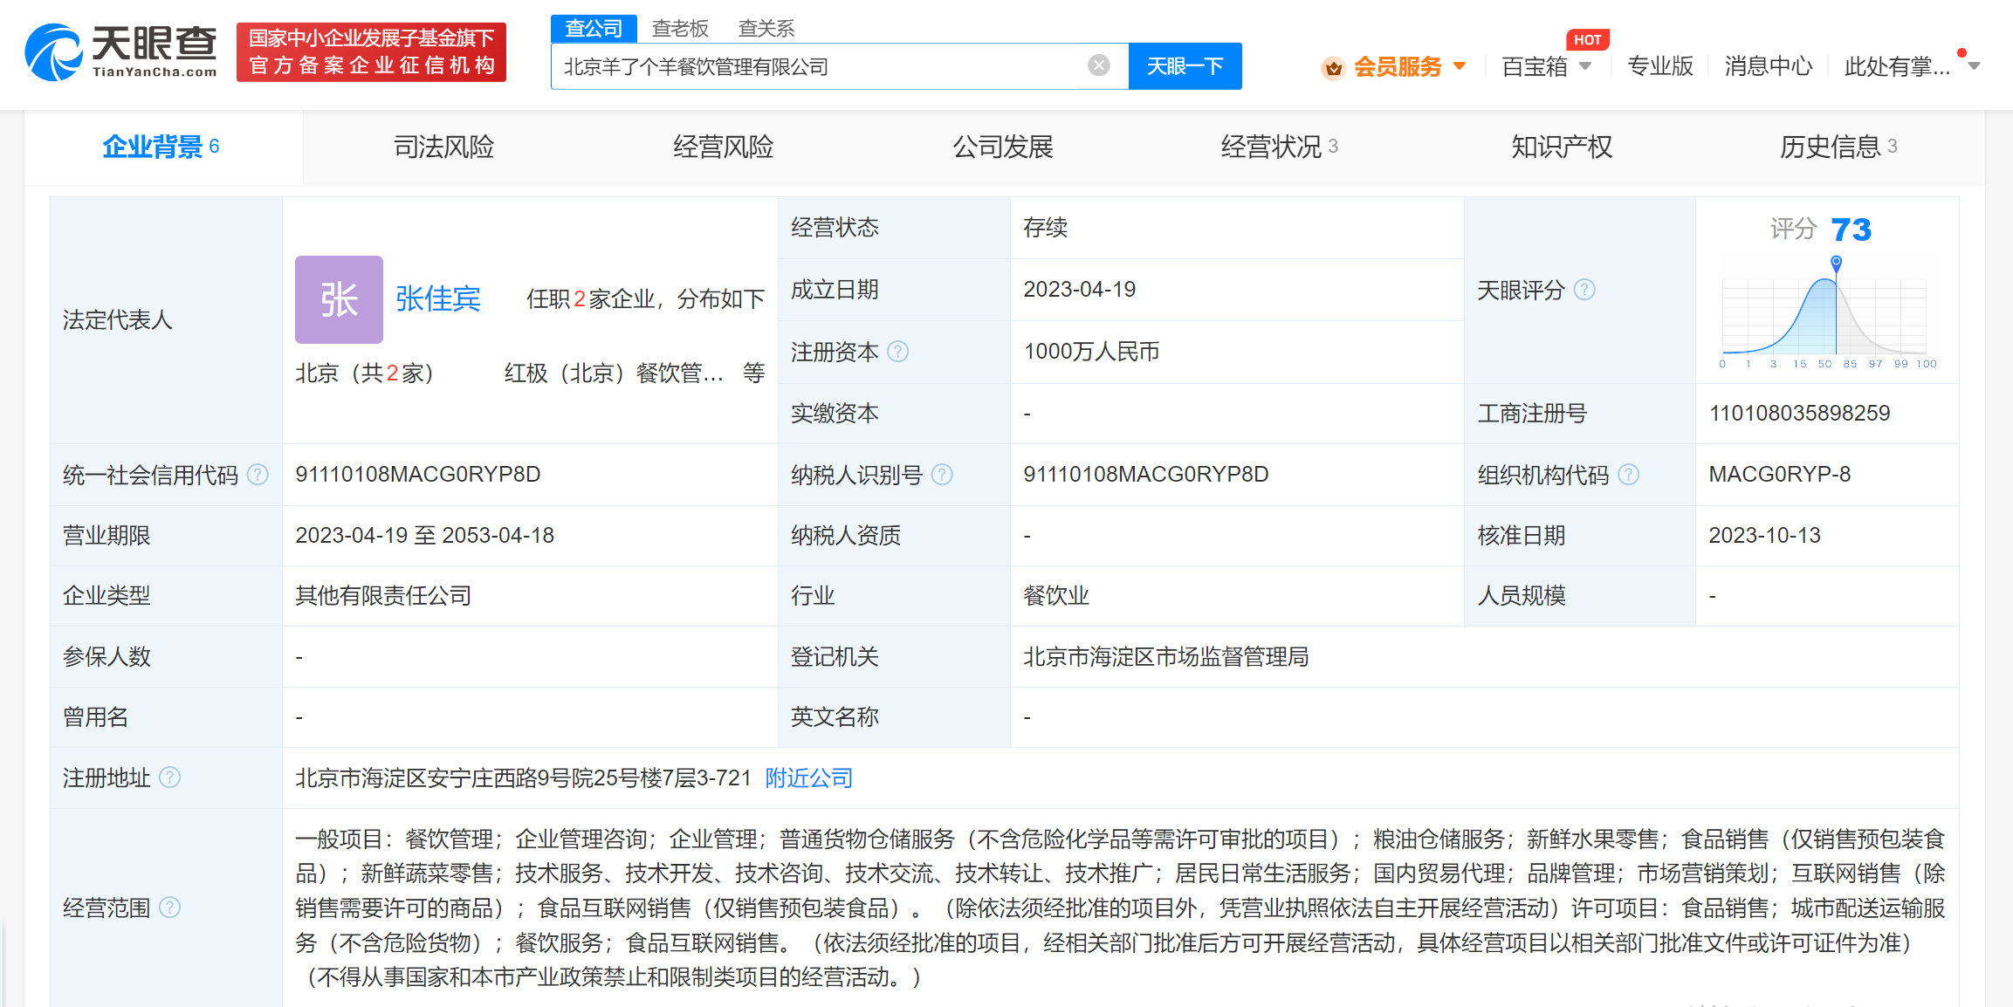Open help icon next to 经营范围
2013x1007 pixels.
click(x=170, y=908)
